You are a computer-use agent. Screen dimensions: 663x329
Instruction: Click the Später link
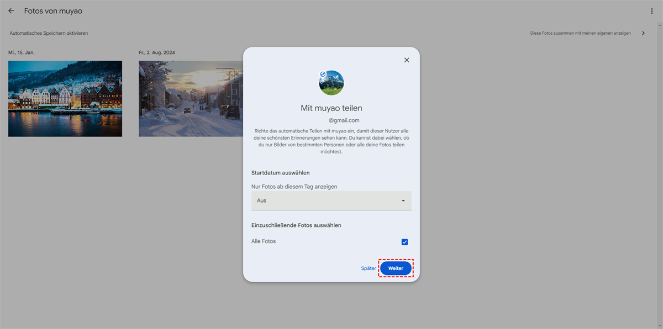click(x=369, y=268)
